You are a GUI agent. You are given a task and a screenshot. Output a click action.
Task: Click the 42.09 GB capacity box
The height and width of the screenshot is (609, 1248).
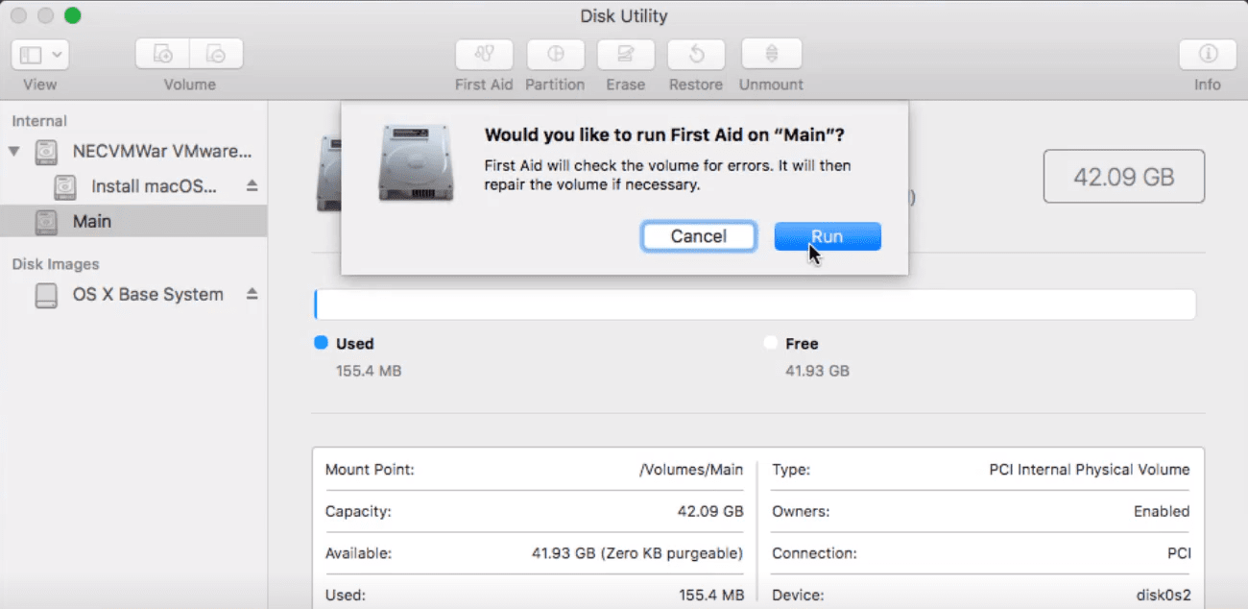(x=1124, y=177)
